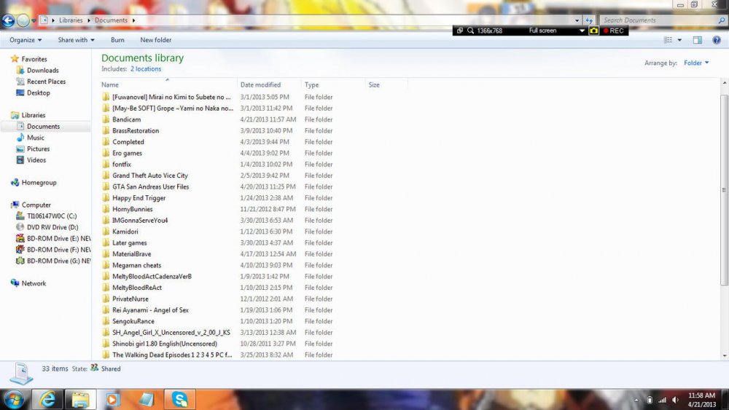Start recording with the REC button
The image size is (729, 410).
click(x=613, y=31)
